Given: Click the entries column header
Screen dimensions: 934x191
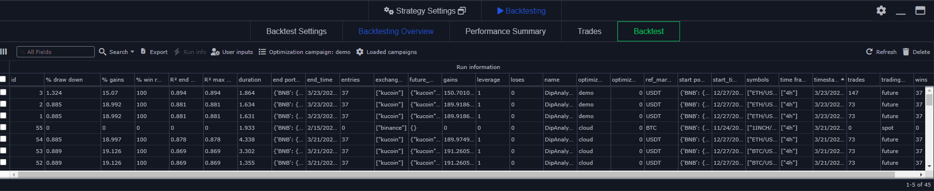Looking at the screenshot, I should click(357, 80).
